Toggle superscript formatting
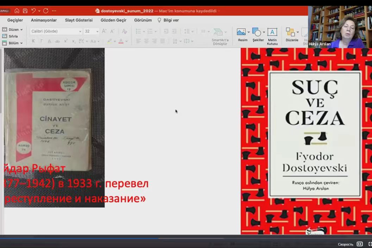This screenshot has width=372, height=248. click(x=65, y=41)
